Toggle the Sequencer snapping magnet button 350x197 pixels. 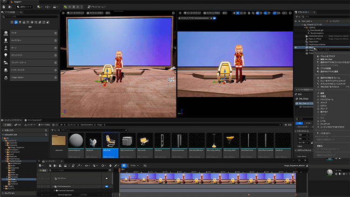click(124, 166)
